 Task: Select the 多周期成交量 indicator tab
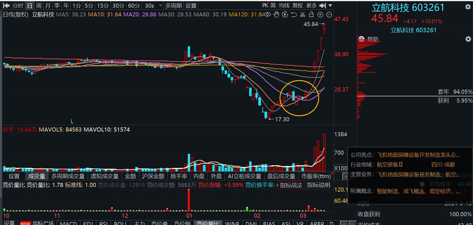point(68,176)
